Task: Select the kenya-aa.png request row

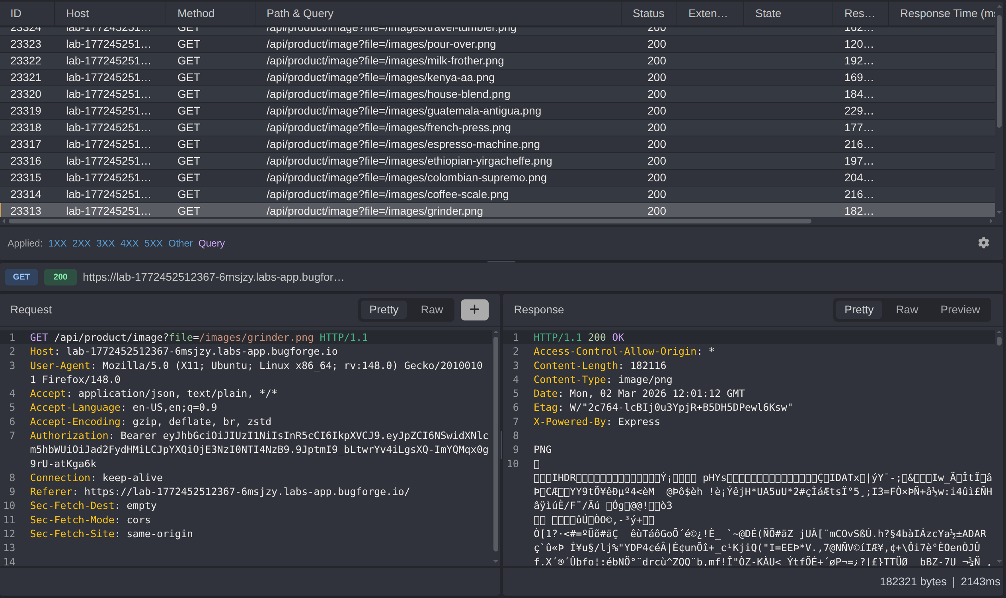Action: click(x=380, y=78)
